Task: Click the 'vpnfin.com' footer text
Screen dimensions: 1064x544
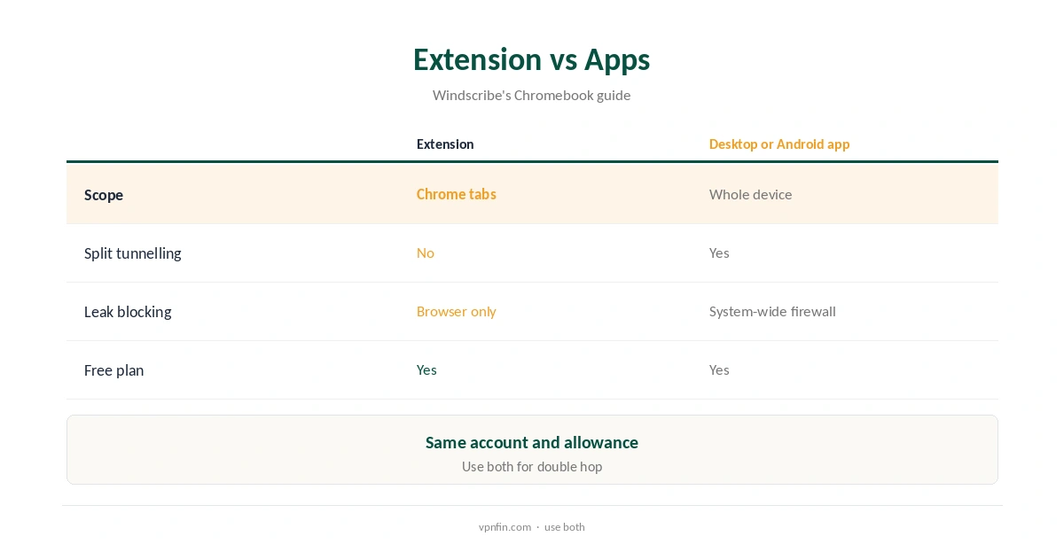Action: click(x=505, y=526)
